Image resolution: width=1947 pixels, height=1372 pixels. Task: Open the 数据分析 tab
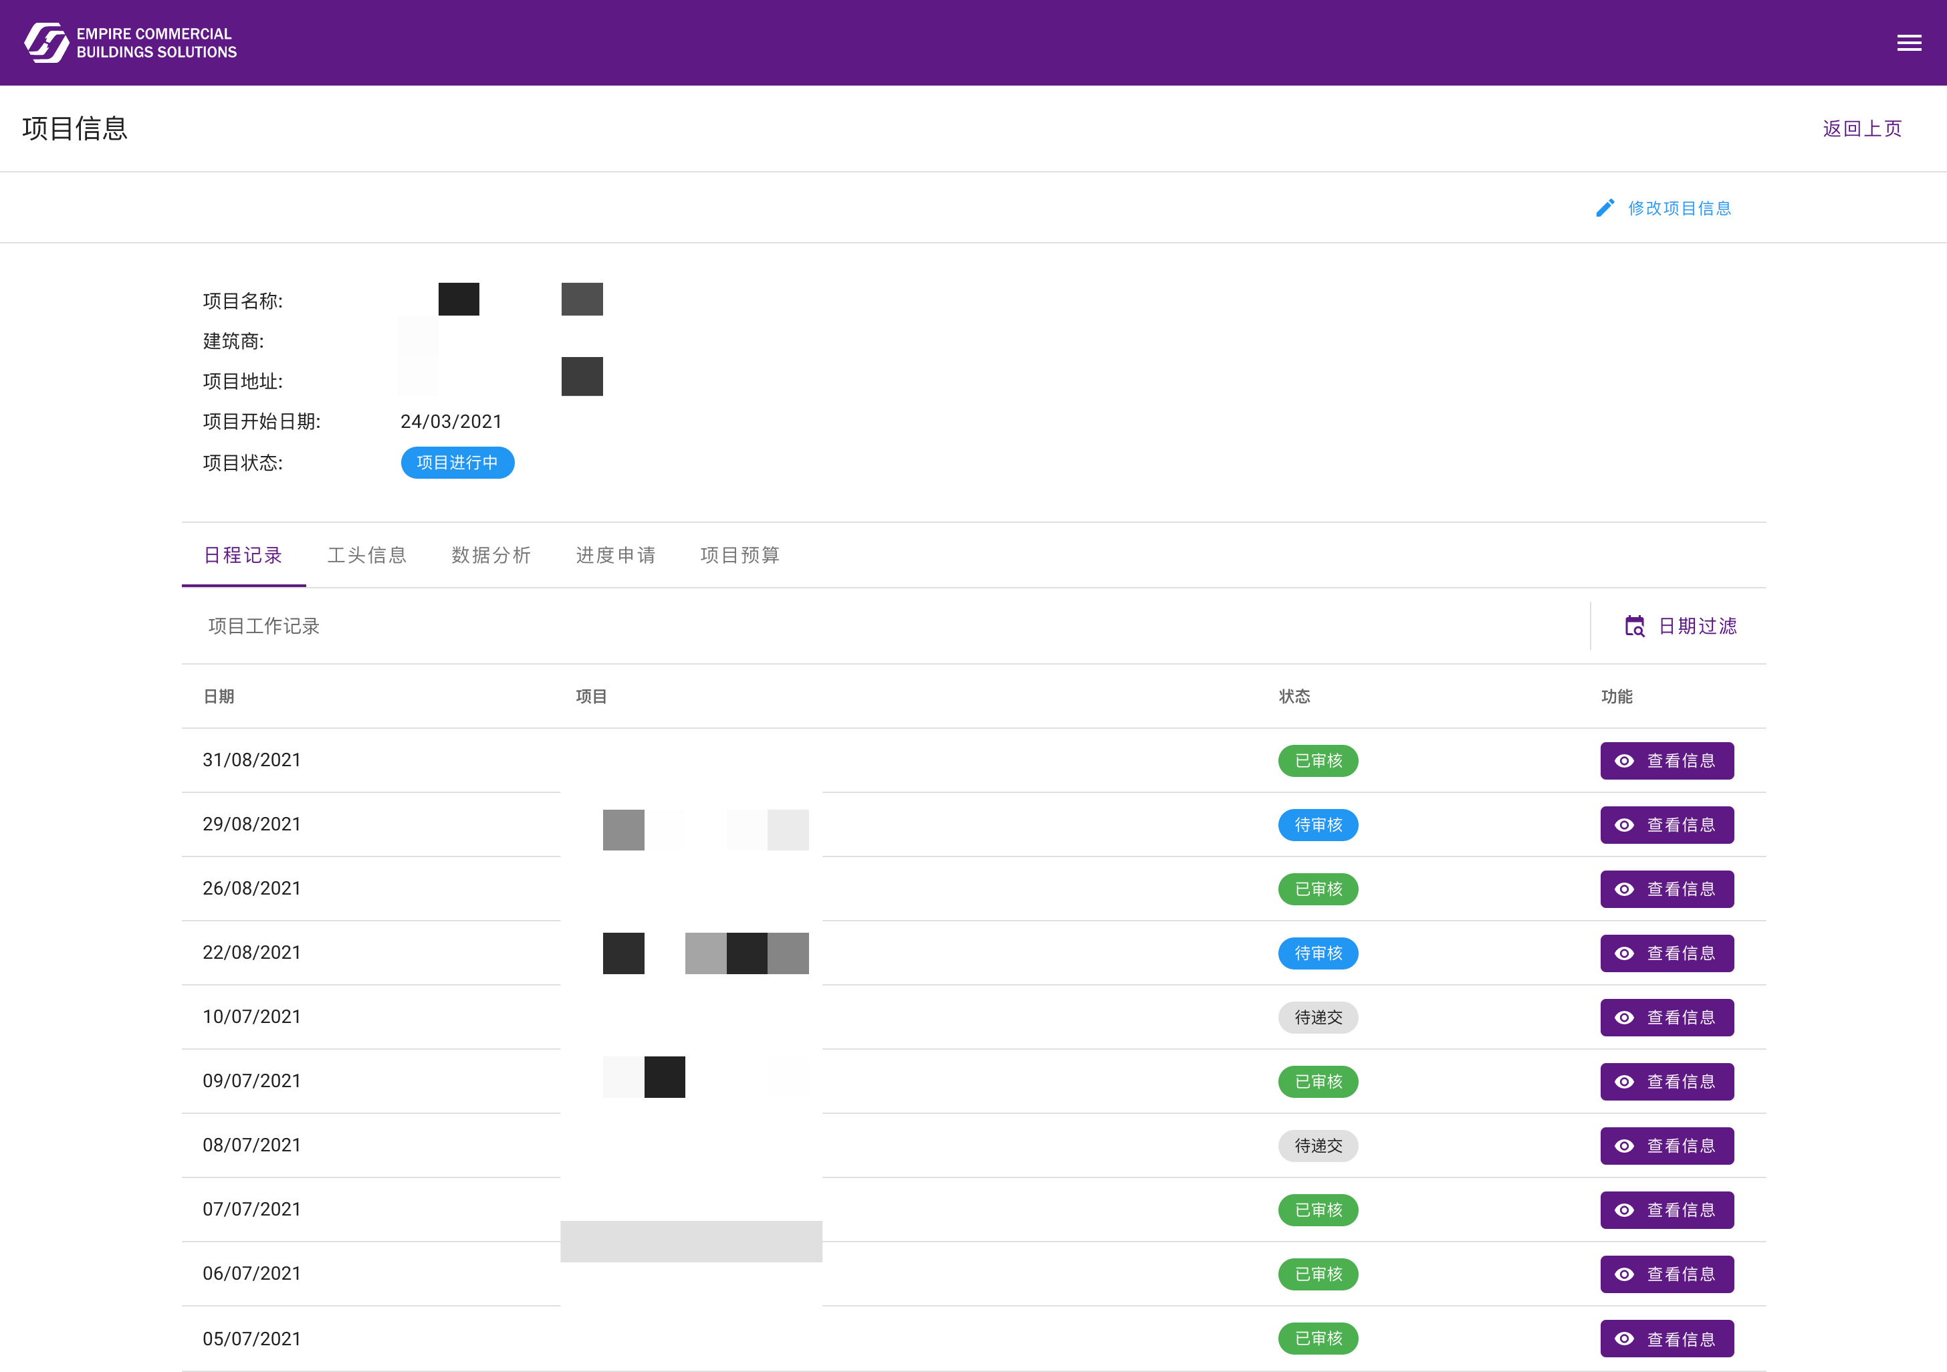pyautogui.click(x=491, y=554)
